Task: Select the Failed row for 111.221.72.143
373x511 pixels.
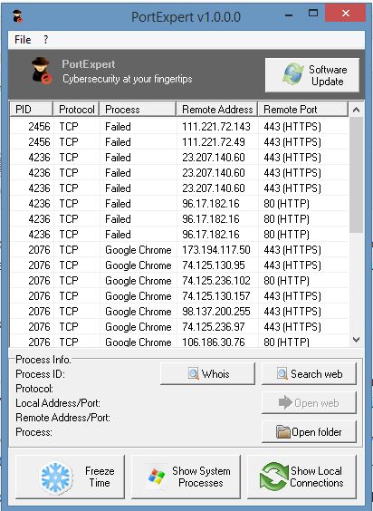Action: click(x=179, y=127)
